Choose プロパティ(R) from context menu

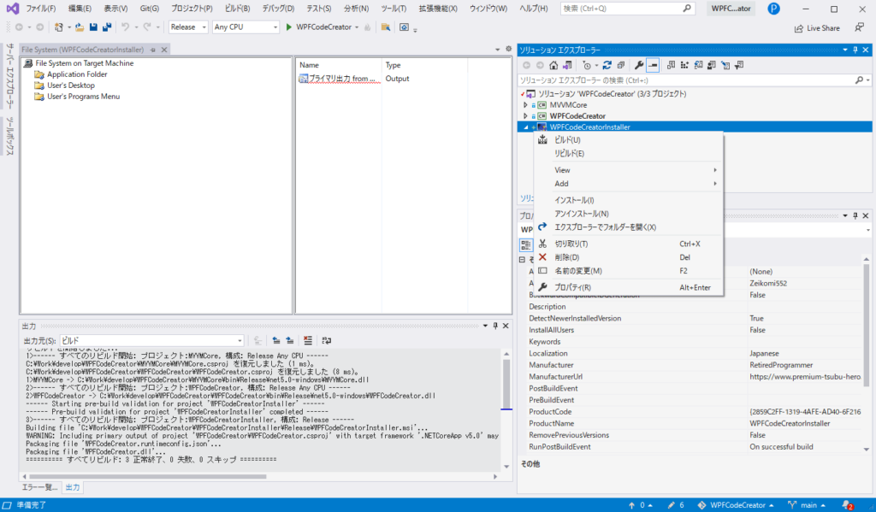coord(629,287)
